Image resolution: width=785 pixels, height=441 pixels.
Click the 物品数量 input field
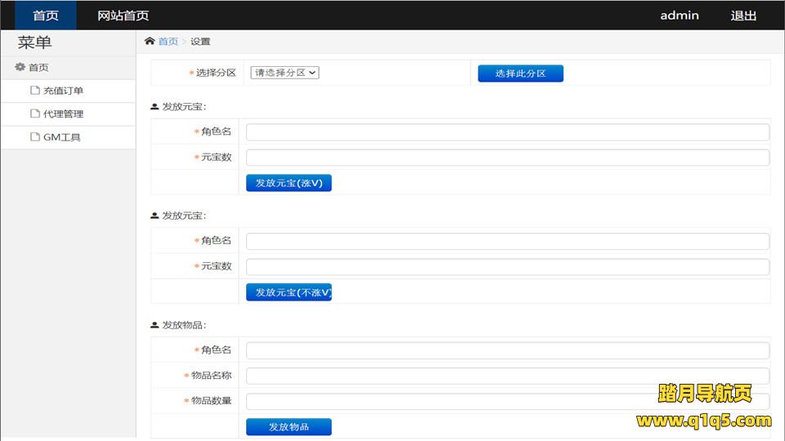tap(507, 401)
